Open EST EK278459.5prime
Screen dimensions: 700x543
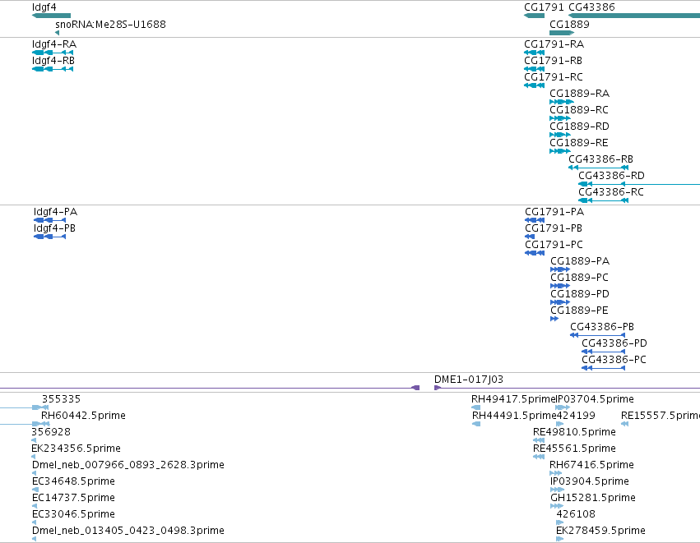coord(601,531)
